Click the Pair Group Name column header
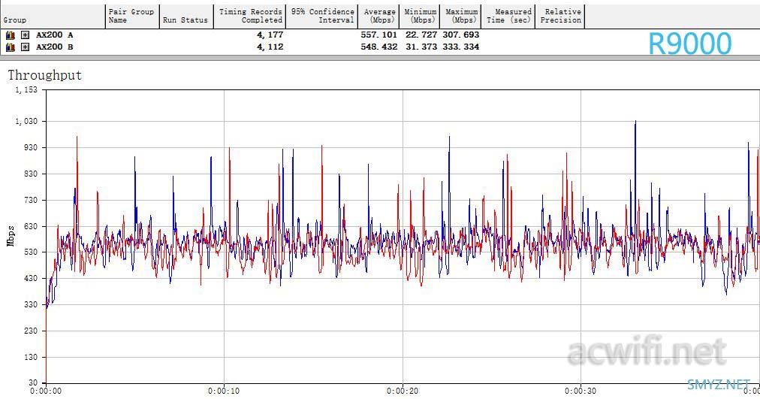Screen dimensions: 760x399 [131, 16]
